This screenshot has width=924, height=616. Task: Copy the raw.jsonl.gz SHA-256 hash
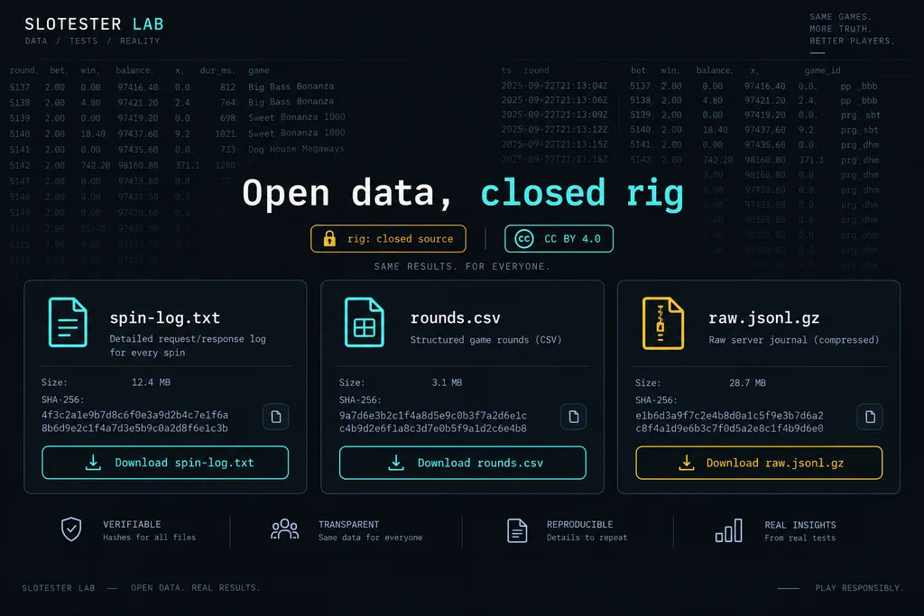(x=870, y=417)
